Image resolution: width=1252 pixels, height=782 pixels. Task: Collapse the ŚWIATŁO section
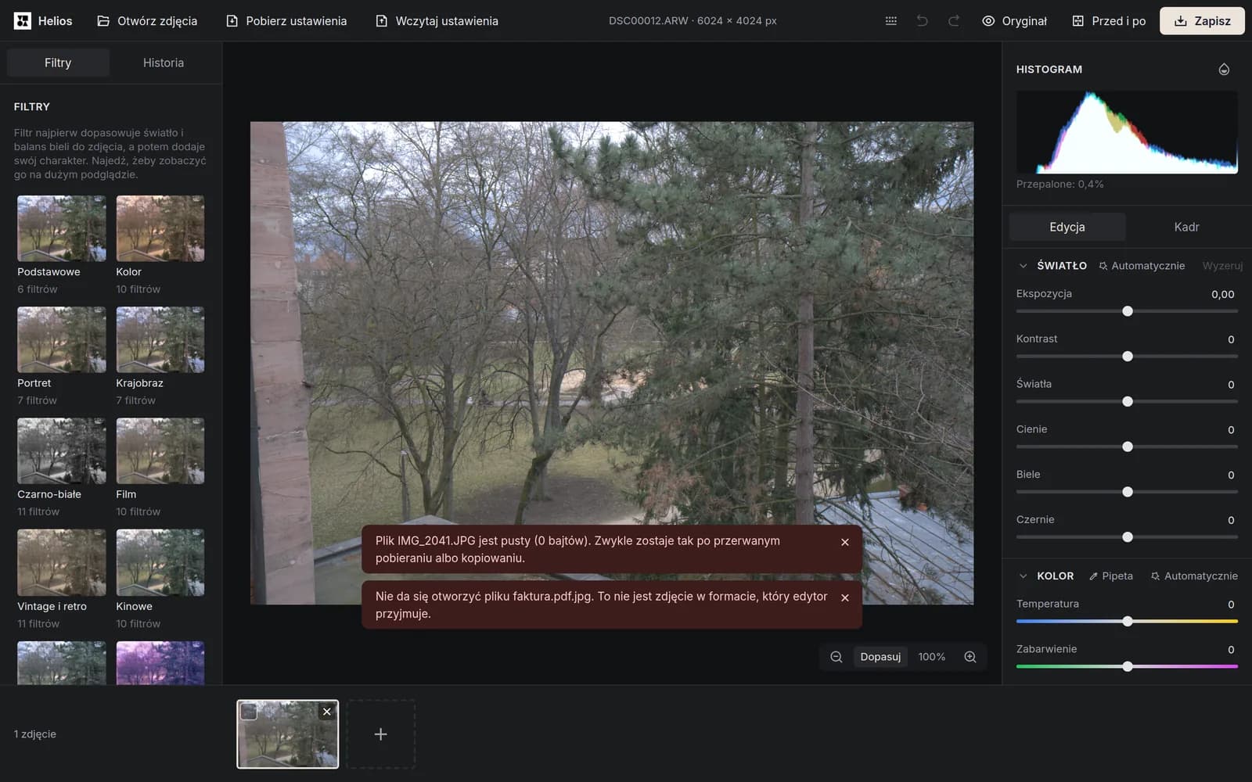[x=1023, y=266]
